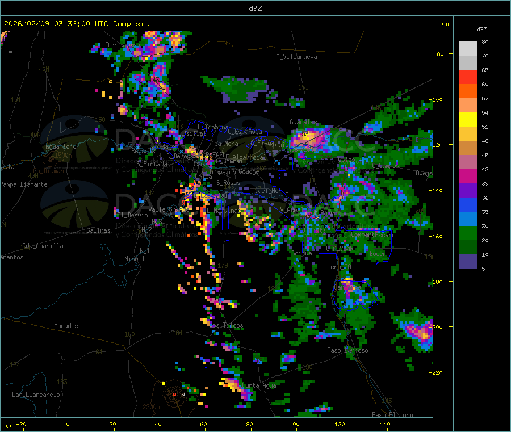Click the Cda_Amarilla place label
This screenshot has width=511, height=432.
point(43,246)
